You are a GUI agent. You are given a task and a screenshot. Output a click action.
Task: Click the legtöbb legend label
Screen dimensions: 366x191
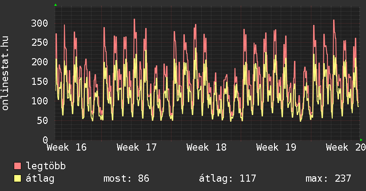46,166
